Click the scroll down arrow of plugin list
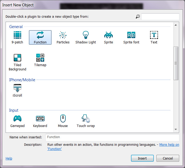 [176, 129]
